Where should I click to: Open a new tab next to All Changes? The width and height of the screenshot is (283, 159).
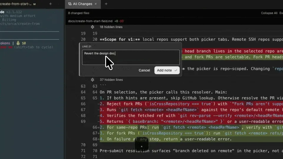tap(106, 4)
